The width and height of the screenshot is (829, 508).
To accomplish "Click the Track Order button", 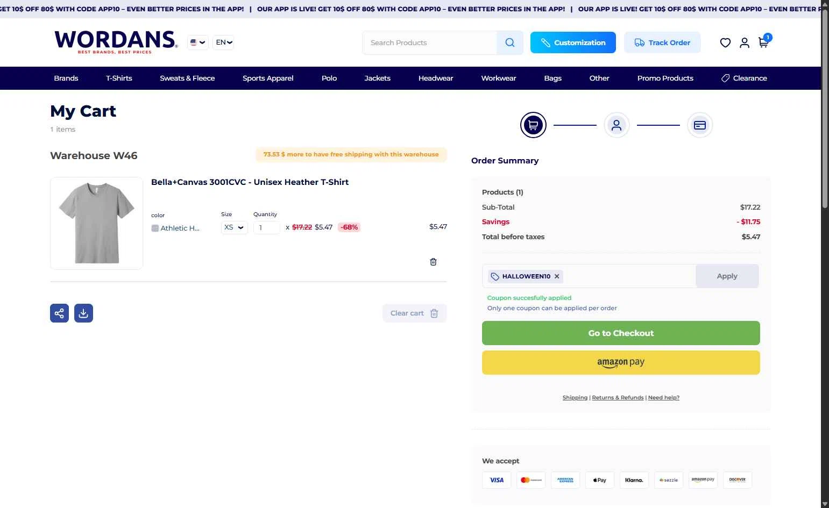I will [x=662, y=42].
